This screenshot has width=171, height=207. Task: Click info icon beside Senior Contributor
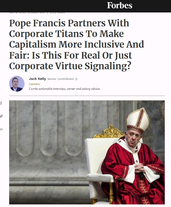(76, 79)
